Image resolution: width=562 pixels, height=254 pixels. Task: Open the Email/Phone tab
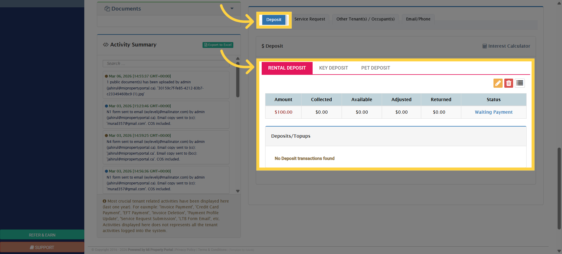[418, 19]
